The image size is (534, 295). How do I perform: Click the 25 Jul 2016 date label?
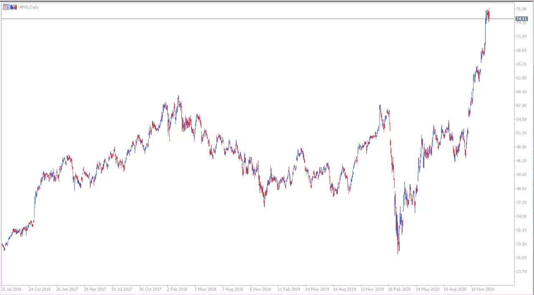click(11, 289)
